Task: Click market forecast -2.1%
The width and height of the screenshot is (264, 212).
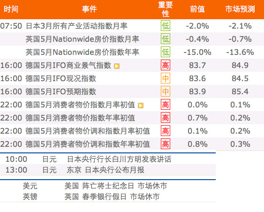Action: tap(240, 26)
